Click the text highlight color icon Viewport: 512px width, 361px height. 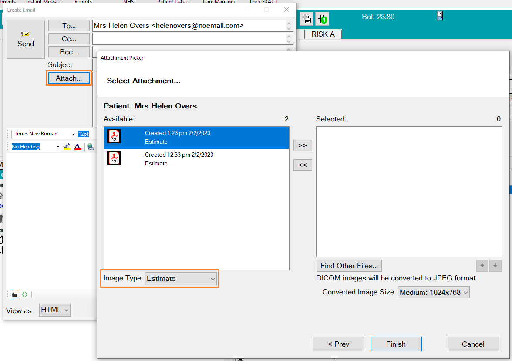67,147
